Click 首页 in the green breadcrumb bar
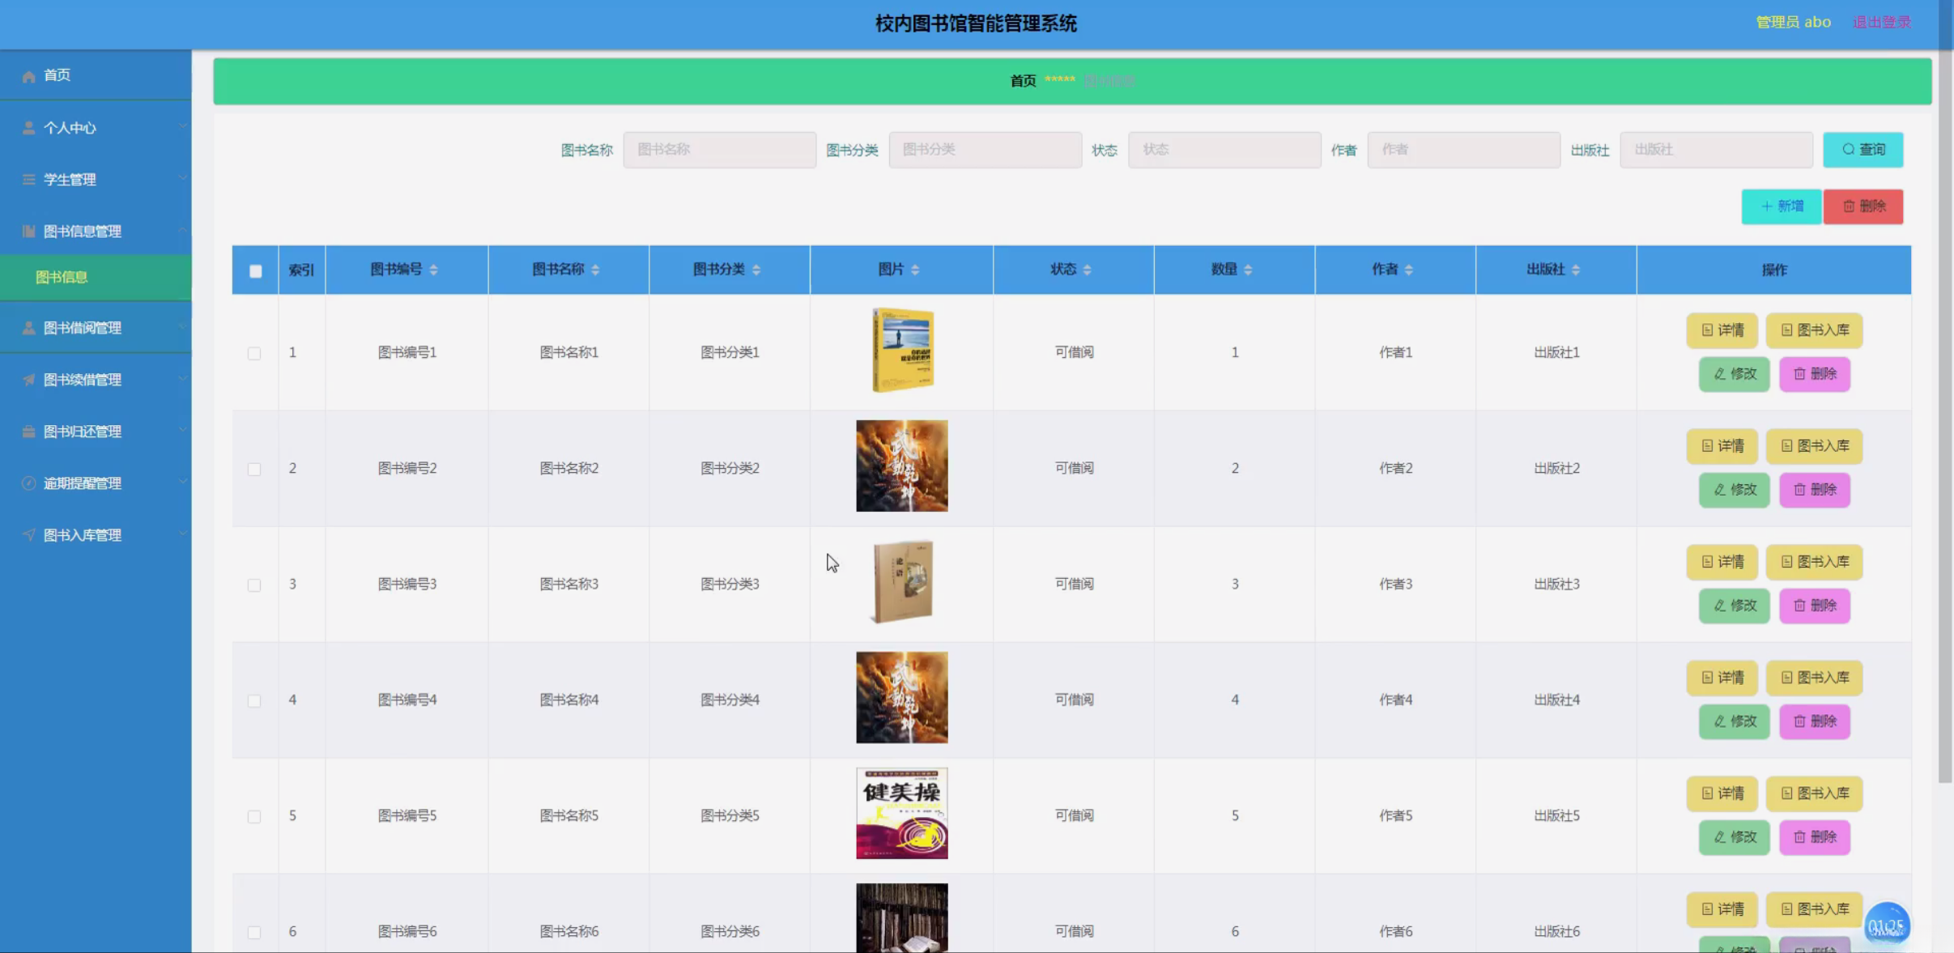Image resolution: width=1954 pixels, height=953 pixels. click(x=1023, y=81)
